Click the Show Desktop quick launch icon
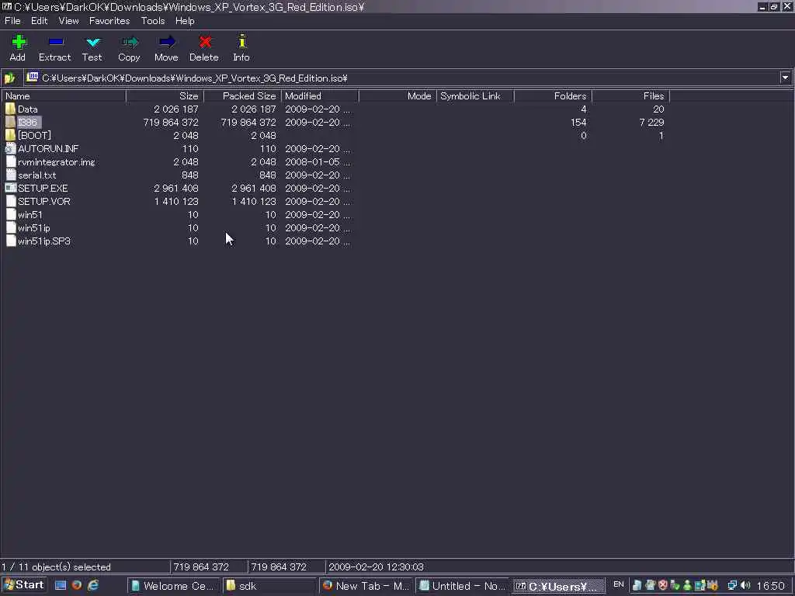Image resolution: width=795 pixels, height=596 pixels. (61, 585)
